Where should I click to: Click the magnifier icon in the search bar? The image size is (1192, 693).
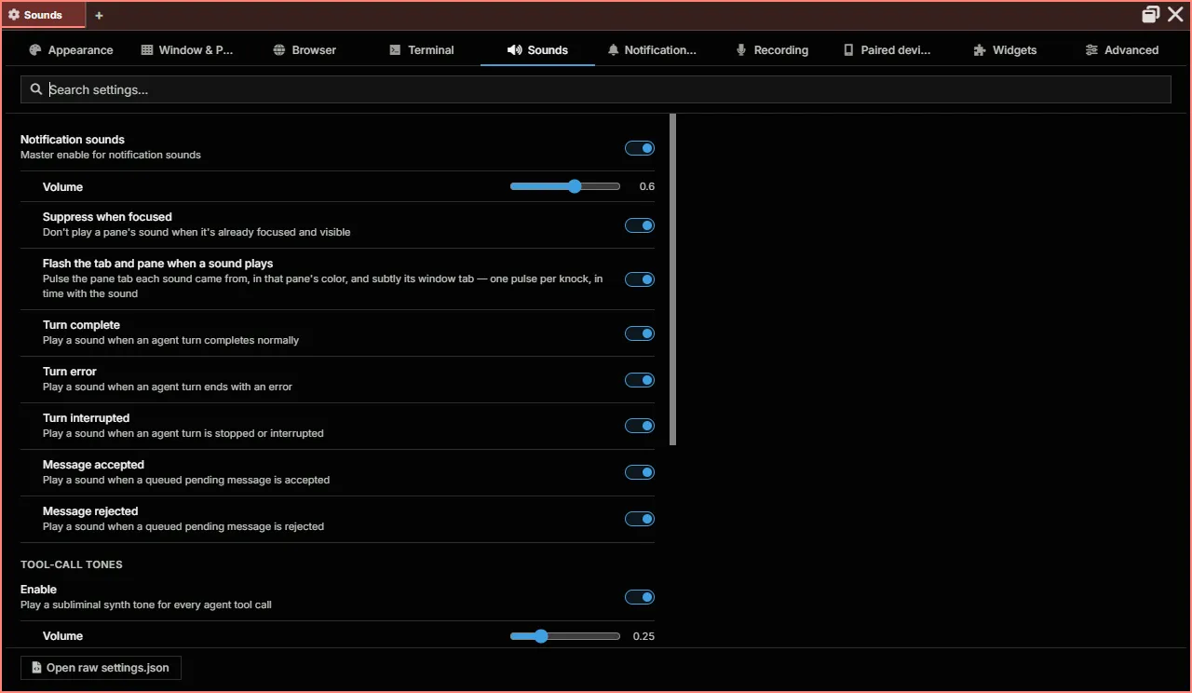point(36,89)
